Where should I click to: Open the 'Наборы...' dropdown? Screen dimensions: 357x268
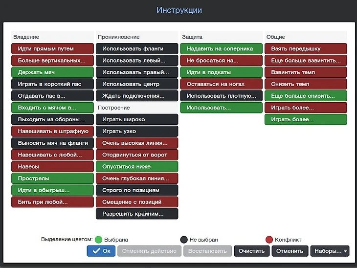click(x=330, y=251)
